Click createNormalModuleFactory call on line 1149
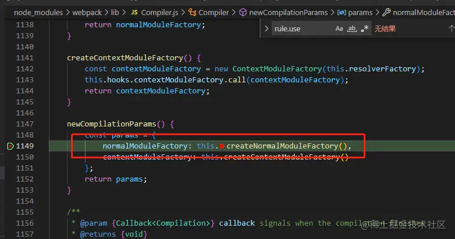This screenshot has height=239, width=455. (x=282, y=146)
